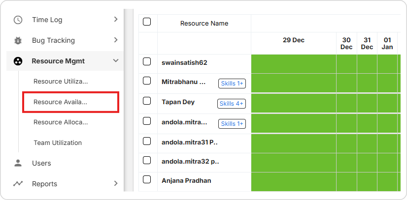The width and height of the screenshot is (407, 200).
Task: Select the Anjana Pradhan checkbox
Action: click(x=147, y=179)
